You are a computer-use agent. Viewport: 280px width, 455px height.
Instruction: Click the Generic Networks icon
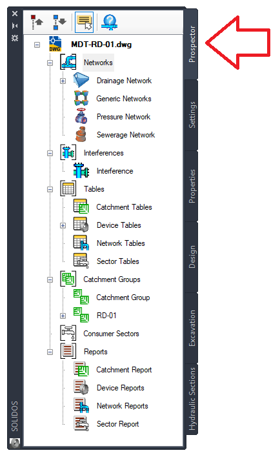(81, 98)
